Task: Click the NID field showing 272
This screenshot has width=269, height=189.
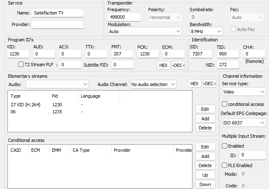Action: [228, 65]
